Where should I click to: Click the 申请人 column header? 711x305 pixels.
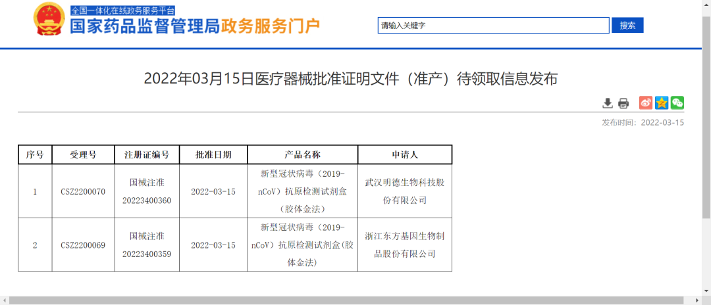click(405, 154)
